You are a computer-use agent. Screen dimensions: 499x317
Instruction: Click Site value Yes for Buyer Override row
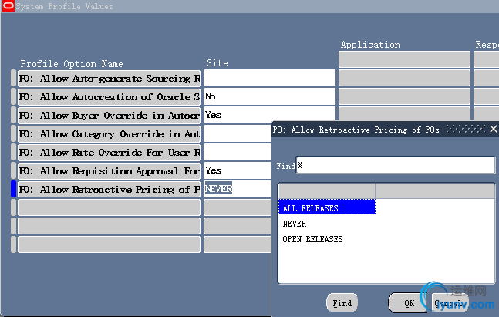[269, 115]
